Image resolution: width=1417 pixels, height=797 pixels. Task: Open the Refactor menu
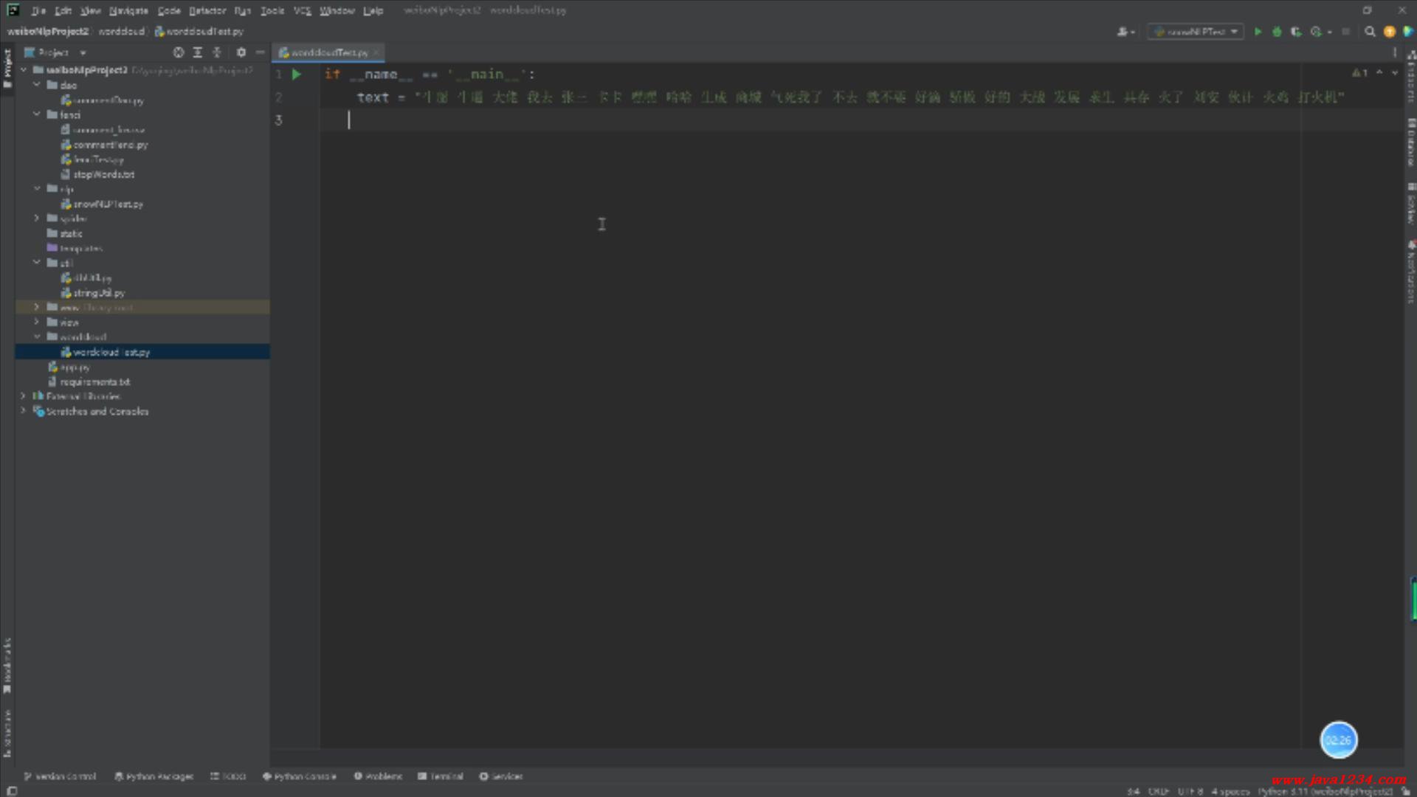207,10
